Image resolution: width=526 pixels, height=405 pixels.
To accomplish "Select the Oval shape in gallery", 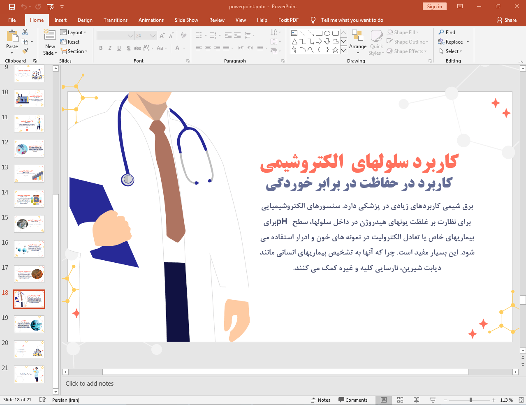I will 327,33.
